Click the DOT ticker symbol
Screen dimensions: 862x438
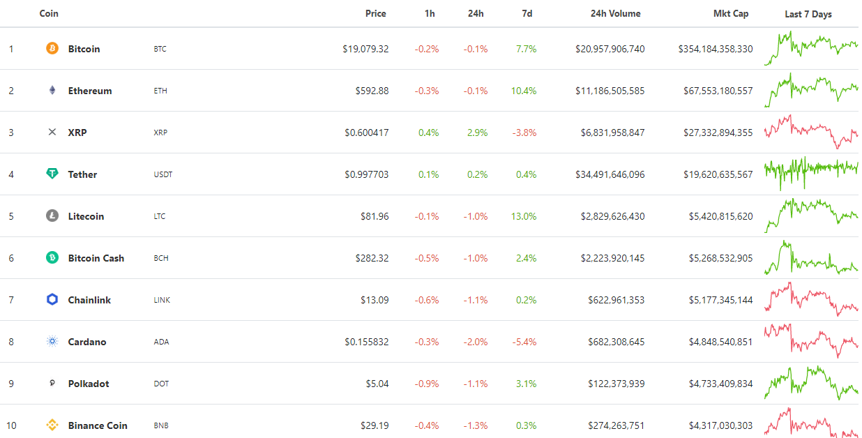click(x=161, y=384)
